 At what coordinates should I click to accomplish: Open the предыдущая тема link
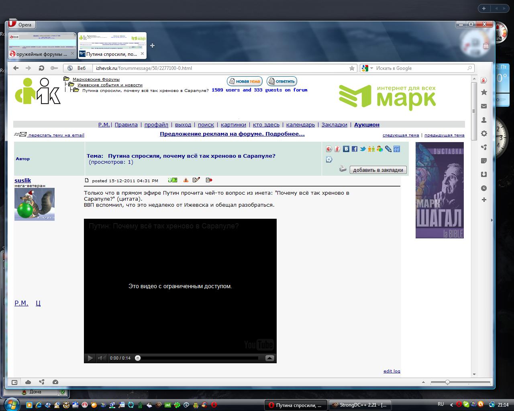445,135
